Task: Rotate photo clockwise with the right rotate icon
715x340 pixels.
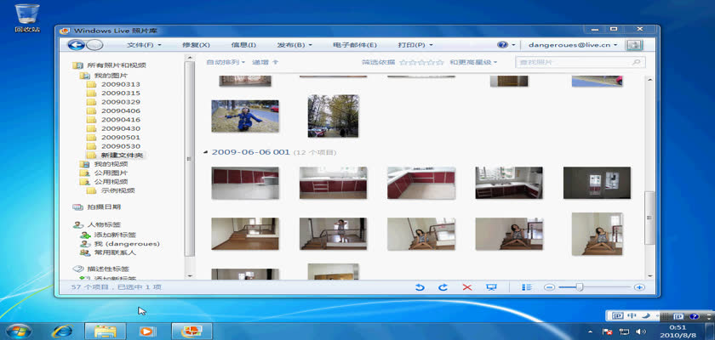Action: [x=443, y=288]
